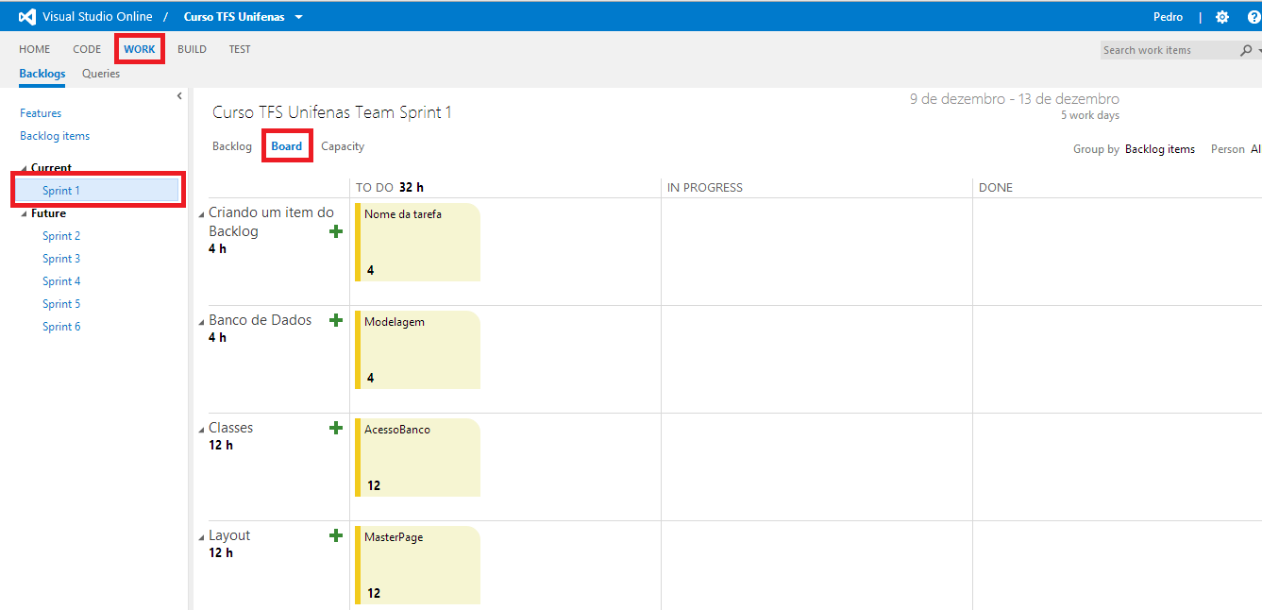
Task: Click the Layout backlog item title
Action: [x=229, y=535]
